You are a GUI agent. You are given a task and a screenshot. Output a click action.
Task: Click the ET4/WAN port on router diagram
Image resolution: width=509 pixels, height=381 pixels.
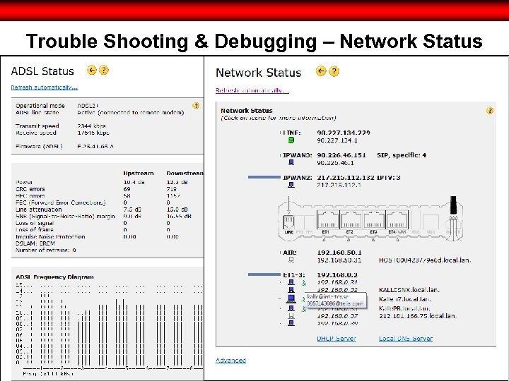[397, 219]
